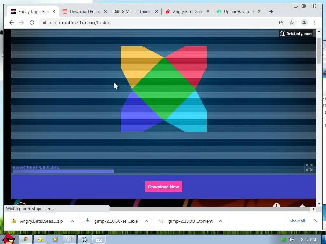The height and width of the screenshot is (244, 326).
Task: Enter fullscreen mode for the game
Action: (309, 167)
